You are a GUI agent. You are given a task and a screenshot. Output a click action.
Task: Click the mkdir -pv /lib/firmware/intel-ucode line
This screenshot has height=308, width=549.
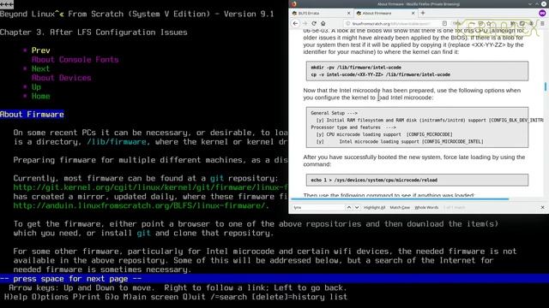point(356,68)
